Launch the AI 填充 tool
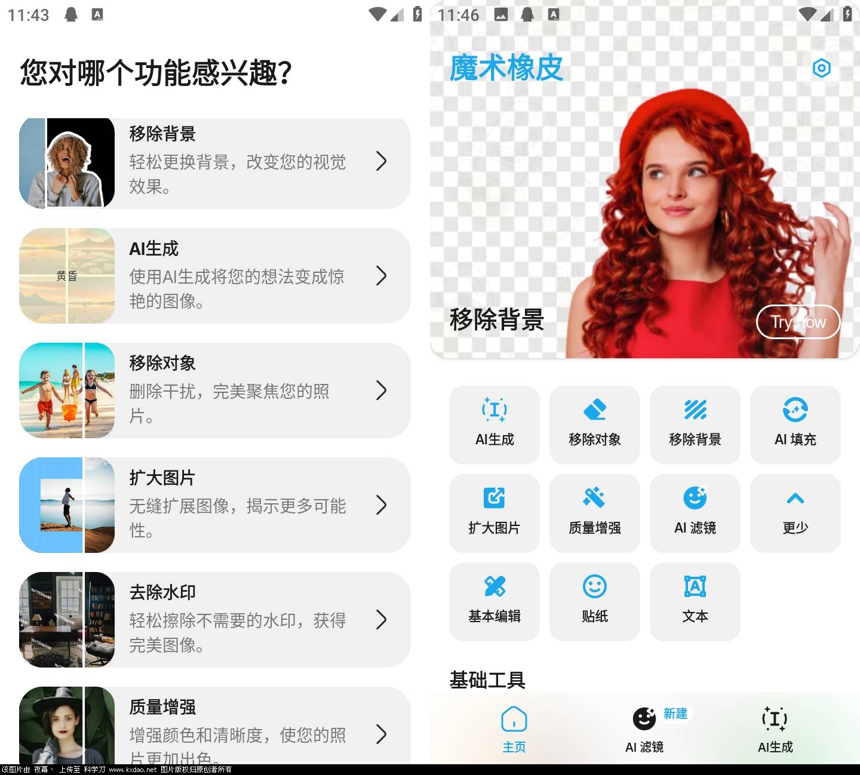 (795, 425)
